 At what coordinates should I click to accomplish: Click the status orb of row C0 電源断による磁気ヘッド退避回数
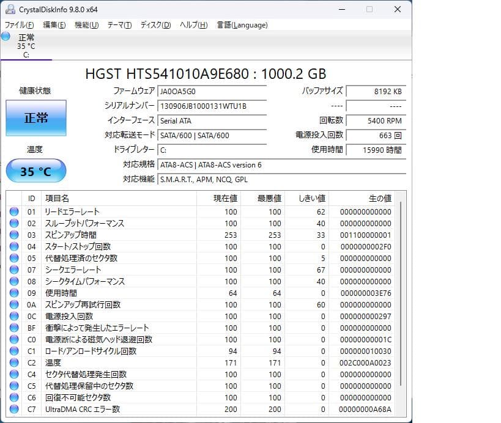(14, 339)
